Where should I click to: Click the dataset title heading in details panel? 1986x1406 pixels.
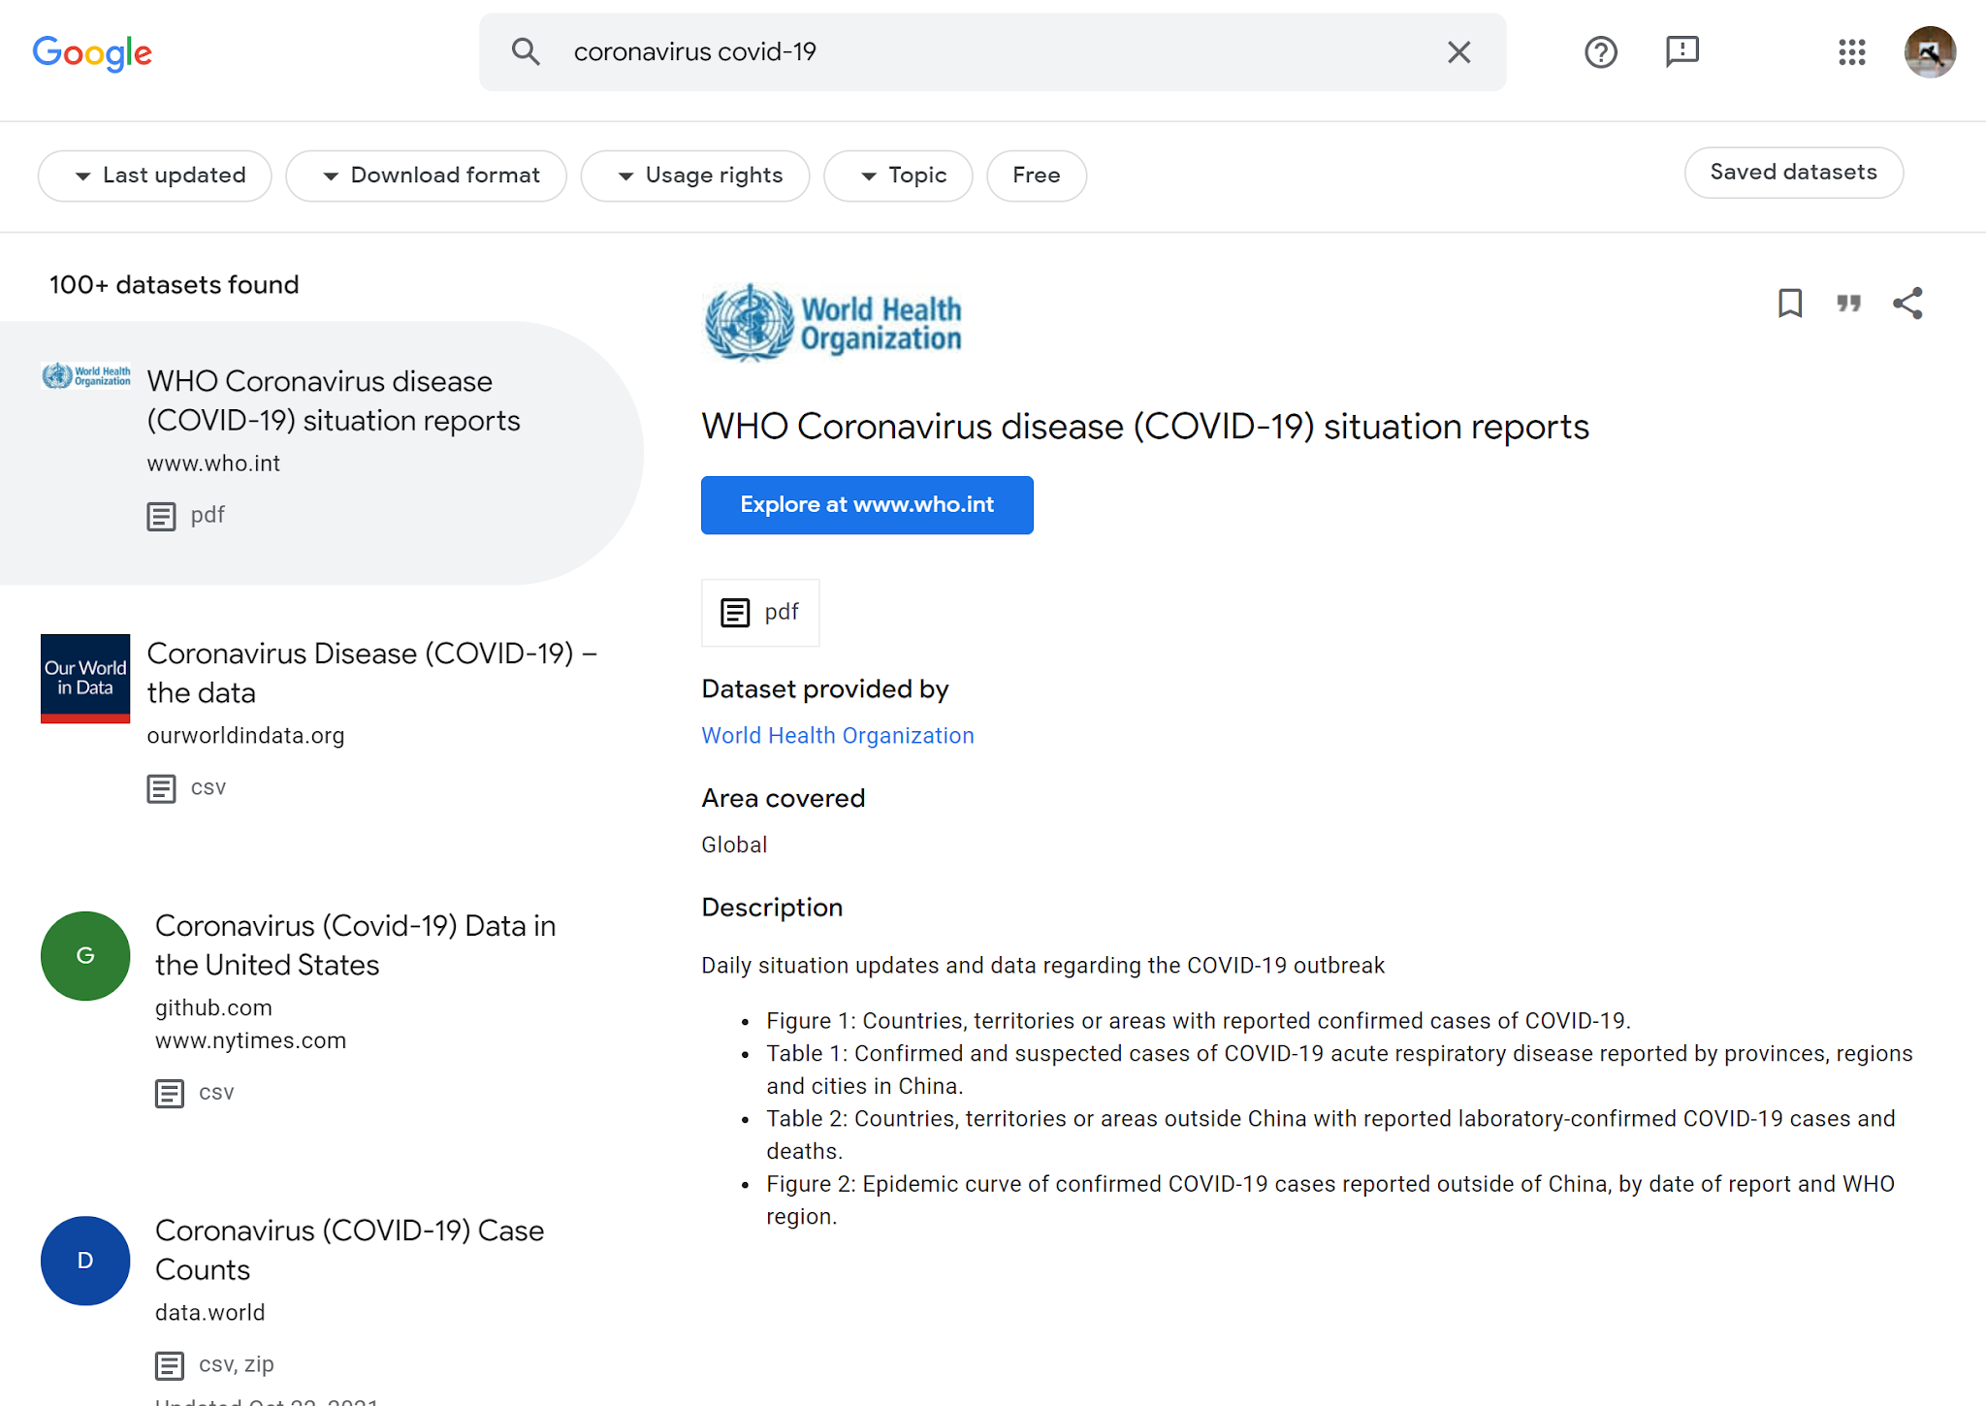[x=1145, y=427]
